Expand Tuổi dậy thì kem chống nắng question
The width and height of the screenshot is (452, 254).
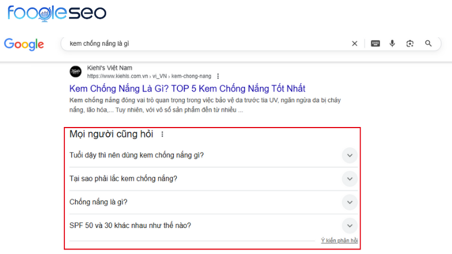pyautogui.click(x=350, y=156)
